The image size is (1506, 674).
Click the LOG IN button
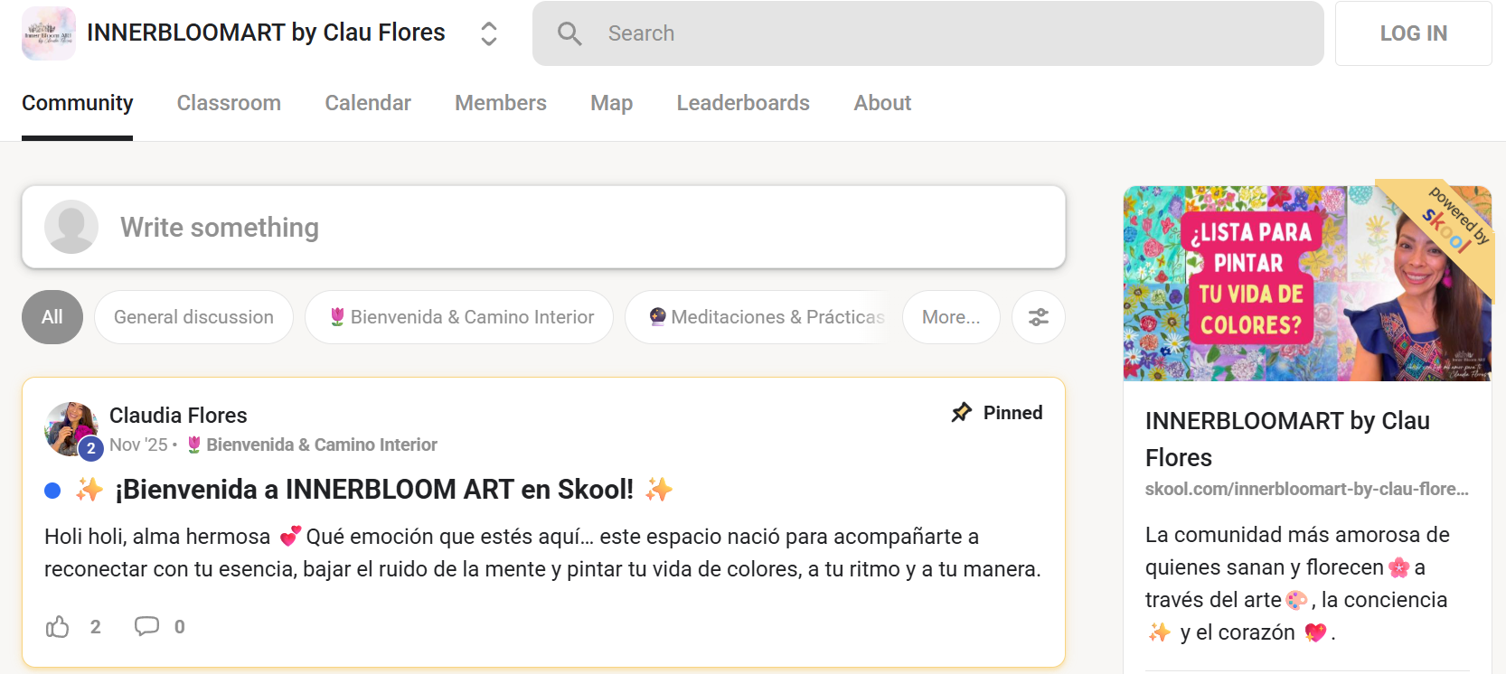[x=1414, y=33]
